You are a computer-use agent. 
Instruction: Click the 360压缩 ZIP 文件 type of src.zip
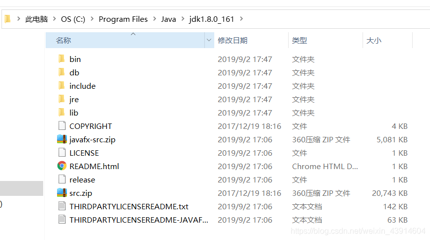321,193
